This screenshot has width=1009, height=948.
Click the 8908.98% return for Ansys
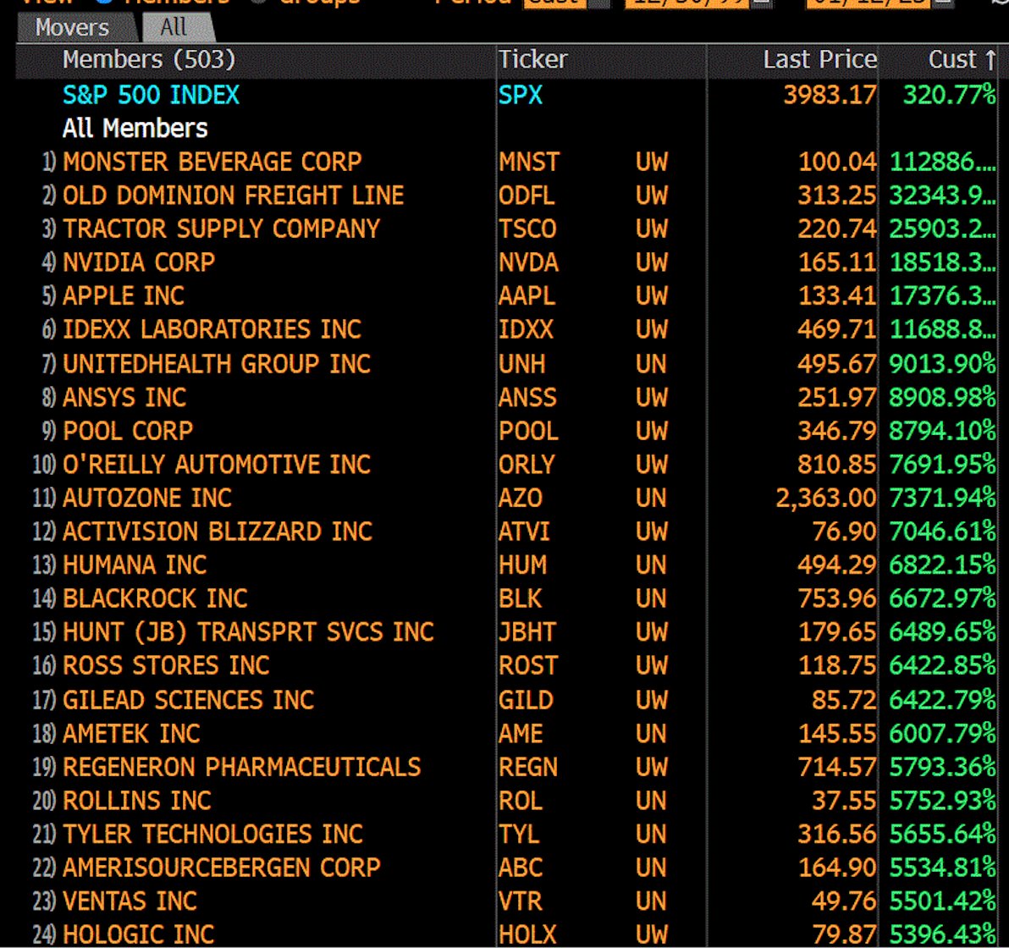pos(942,398)
